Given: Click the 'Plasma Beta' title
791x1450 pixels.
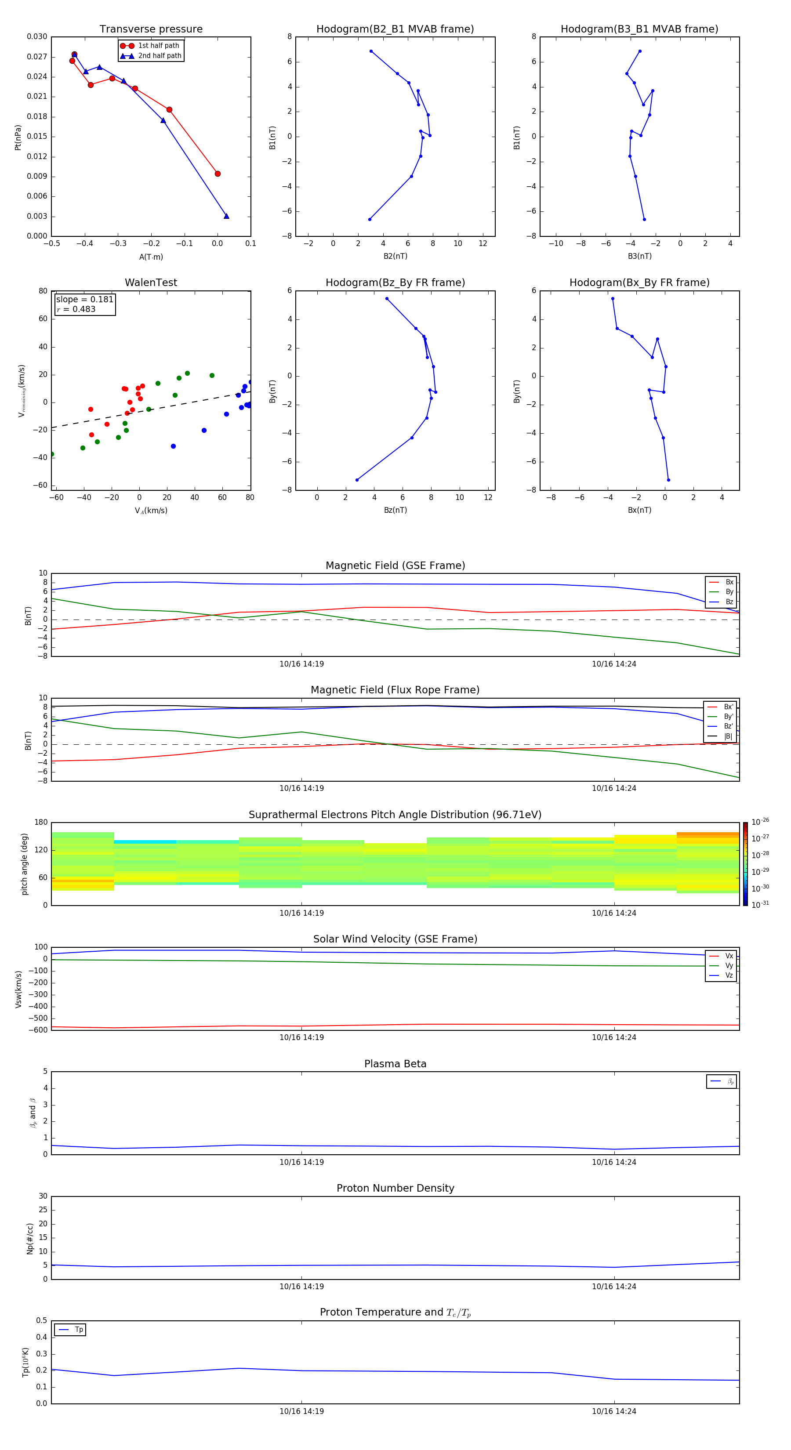Looking at the screenshot, I should coord(395,1064).
